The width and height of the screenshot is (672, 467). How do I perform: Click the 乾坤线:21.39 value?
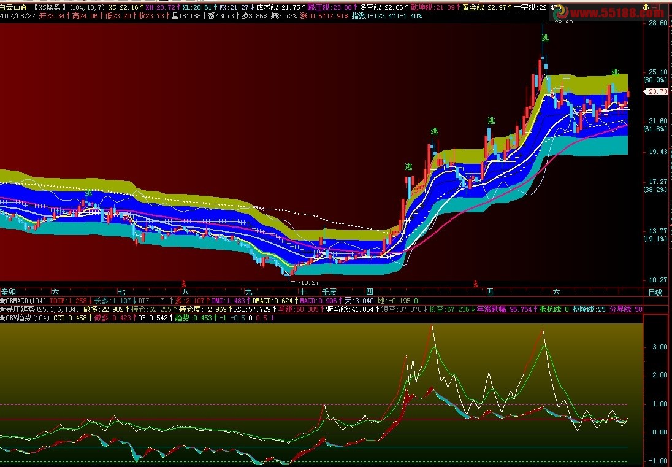point(432,7)
